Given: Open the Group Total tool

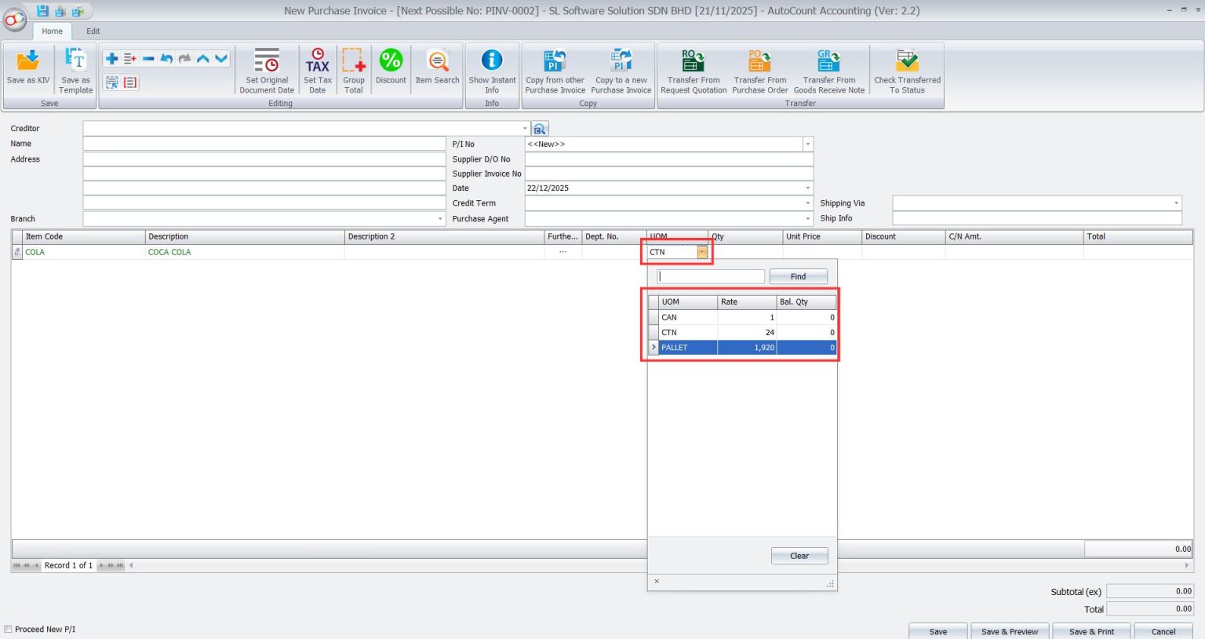Looking at the screenshot, I should pyautogui.click(x=353, y=69).
